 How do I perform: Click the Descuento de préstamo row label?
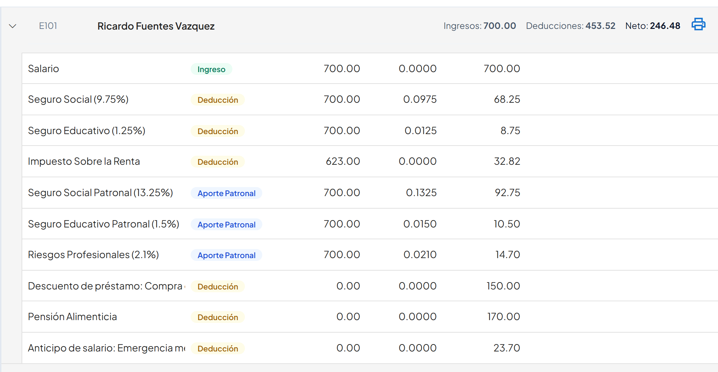[106, 286]
